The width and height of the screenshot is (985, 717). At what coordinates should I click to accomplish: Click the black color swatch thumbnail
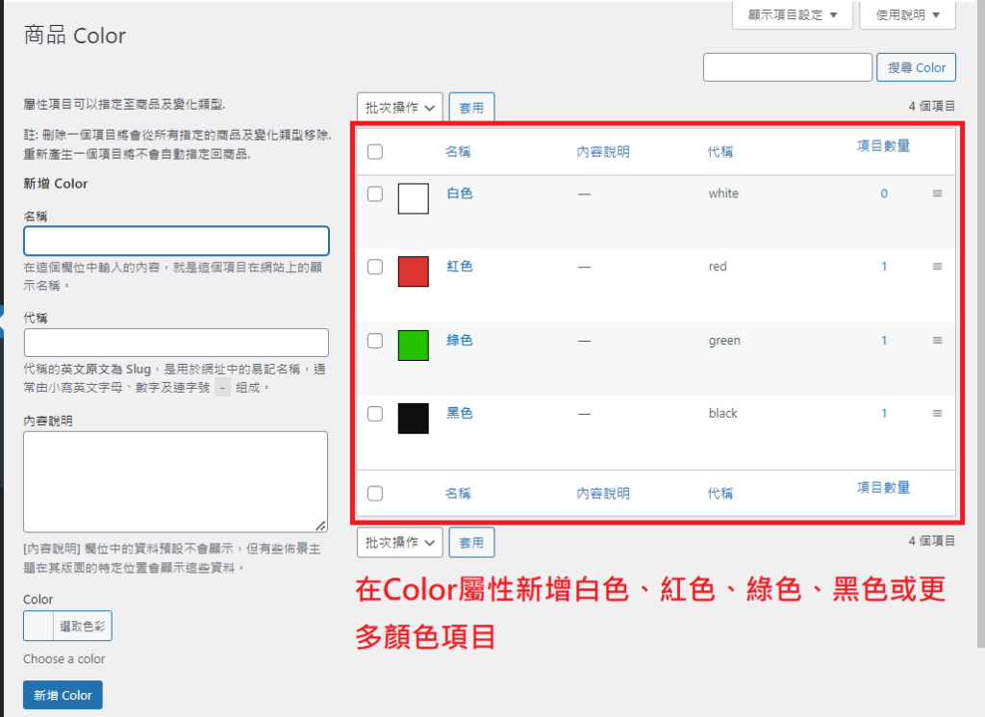[x=413, y=418]
